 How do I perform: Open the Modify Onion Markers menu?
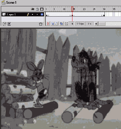point(66,24)
